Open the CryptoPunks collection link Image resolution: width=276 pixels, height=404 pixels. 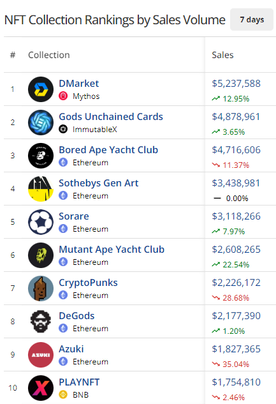click(x=88, y=283)
